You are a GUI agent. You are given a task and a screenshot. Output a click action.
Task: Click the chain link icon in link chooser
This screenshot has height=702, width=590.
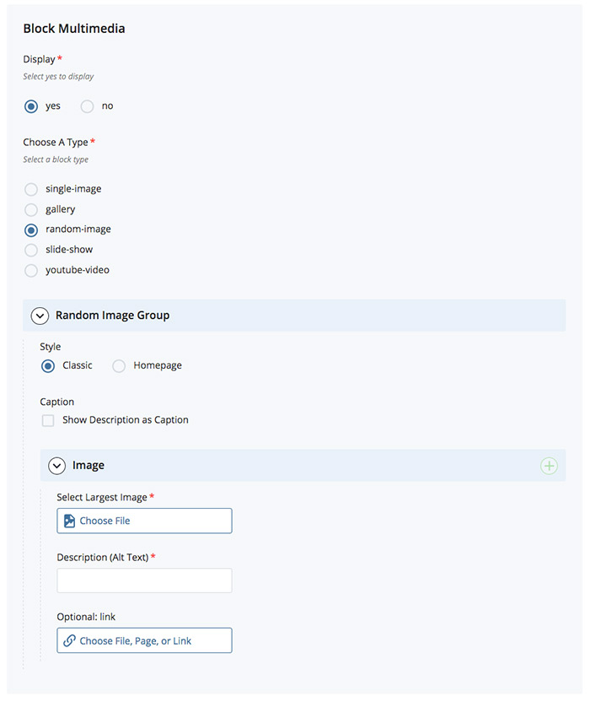[x=69, y=640]
